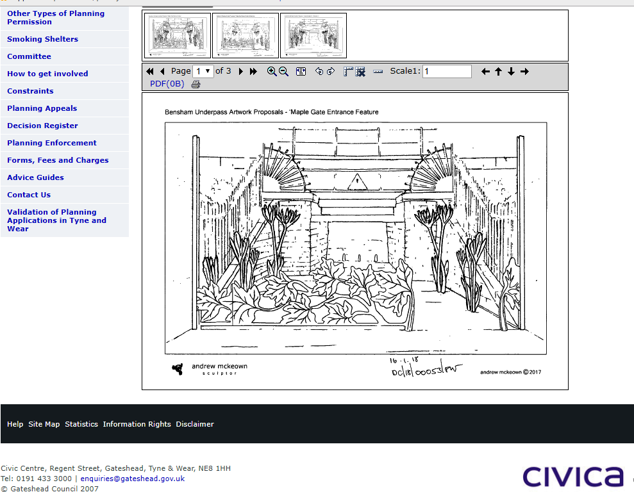This screenshot has height=492, width=634.
Task: Open the Page number dropdown
Action: coord(203,71)
